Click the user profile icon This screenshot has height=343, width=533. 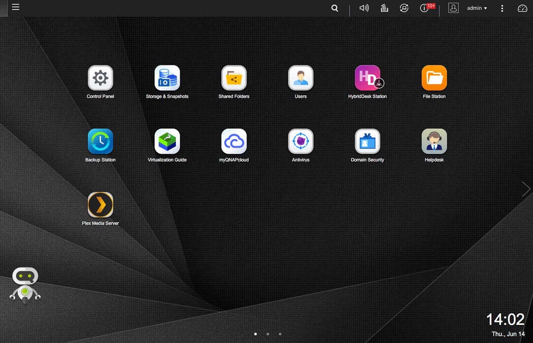453,8
